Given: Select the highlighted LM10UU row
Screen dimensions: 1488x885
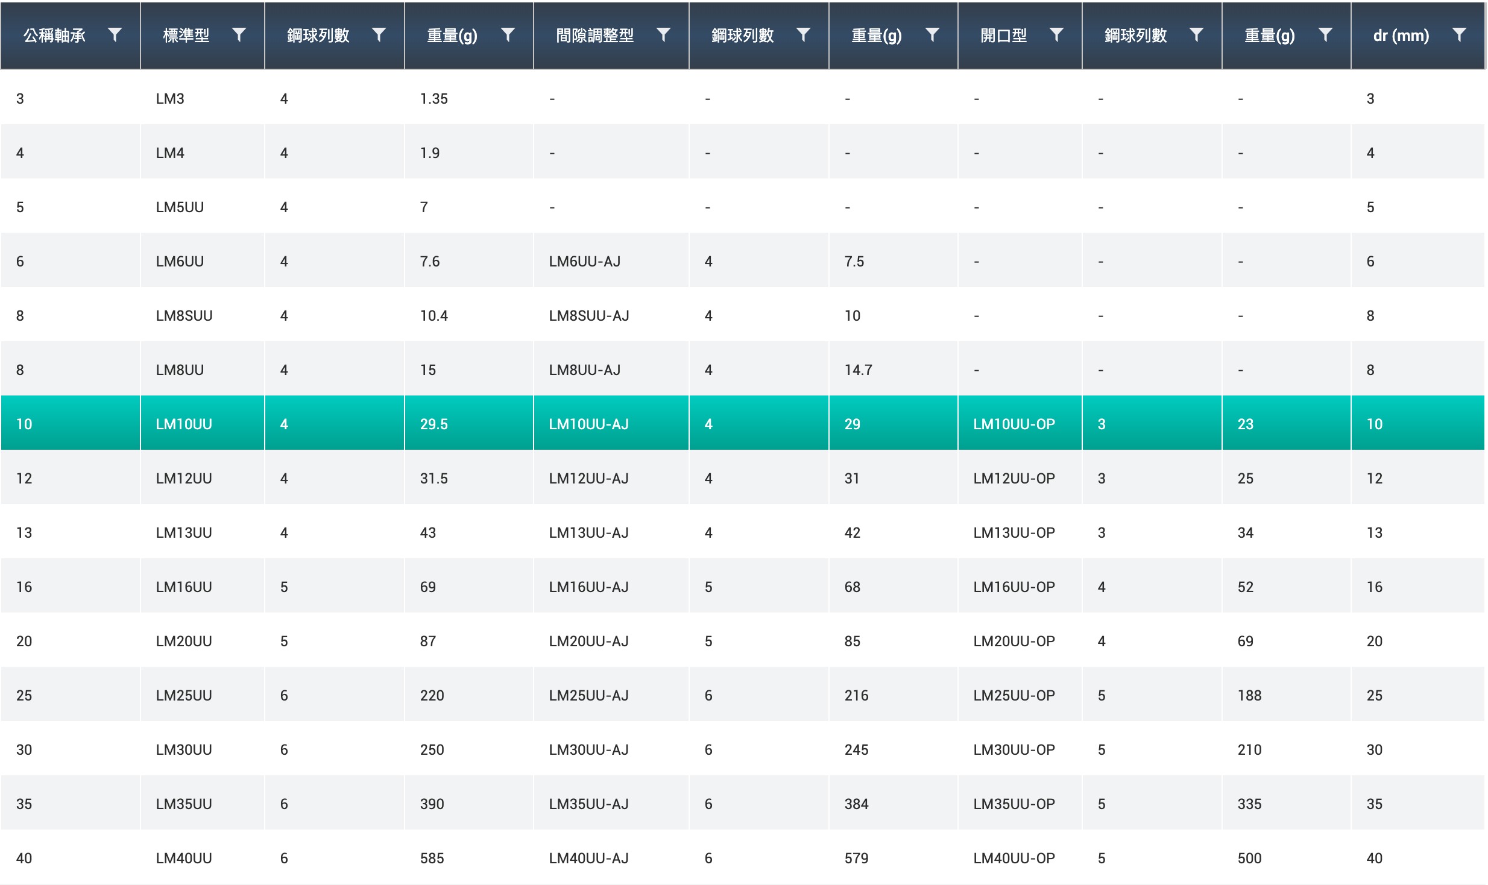Looking at the screenshot, I should 184,424.
